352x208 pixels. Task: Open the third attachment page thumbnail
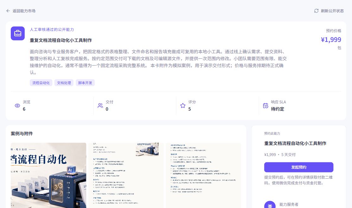(x=204, y=175)
